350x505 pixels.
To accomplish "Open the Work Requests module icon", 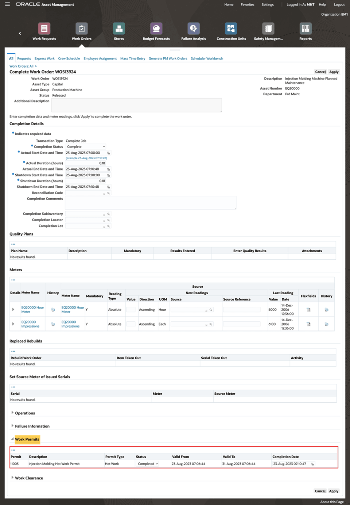I will tap(44, 28).
